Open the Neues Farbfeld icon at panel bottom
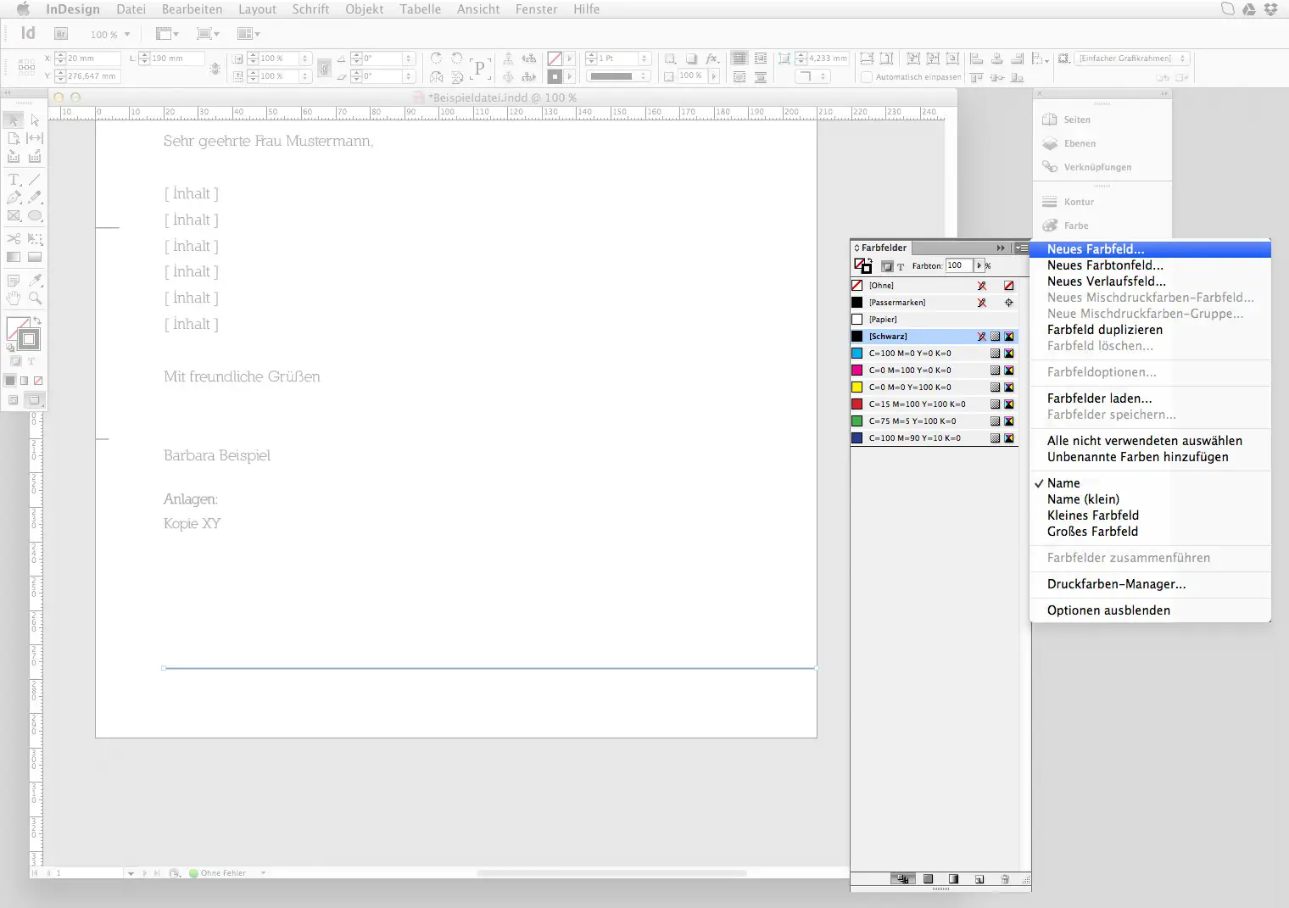 [x=979, y=879]
